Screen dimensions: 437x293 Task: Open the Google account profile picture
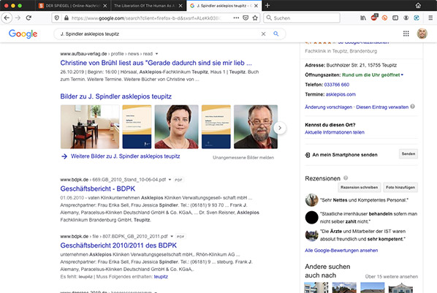[422, 34]
